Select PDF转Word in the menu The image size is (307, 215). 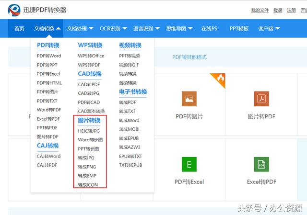(49, 56)
